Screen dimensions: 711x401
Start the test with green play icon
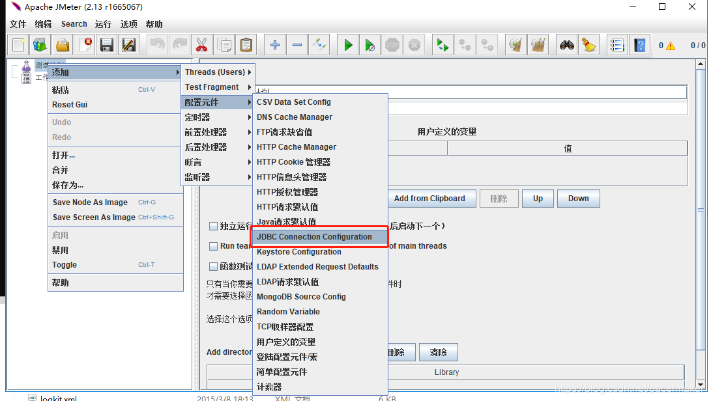pos(348,45)
